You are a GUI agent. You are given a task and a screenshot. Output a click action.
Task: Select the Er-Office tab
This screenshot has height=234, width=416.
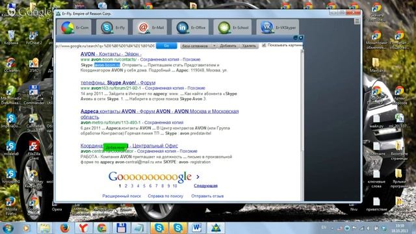click(x=190, y=27)
